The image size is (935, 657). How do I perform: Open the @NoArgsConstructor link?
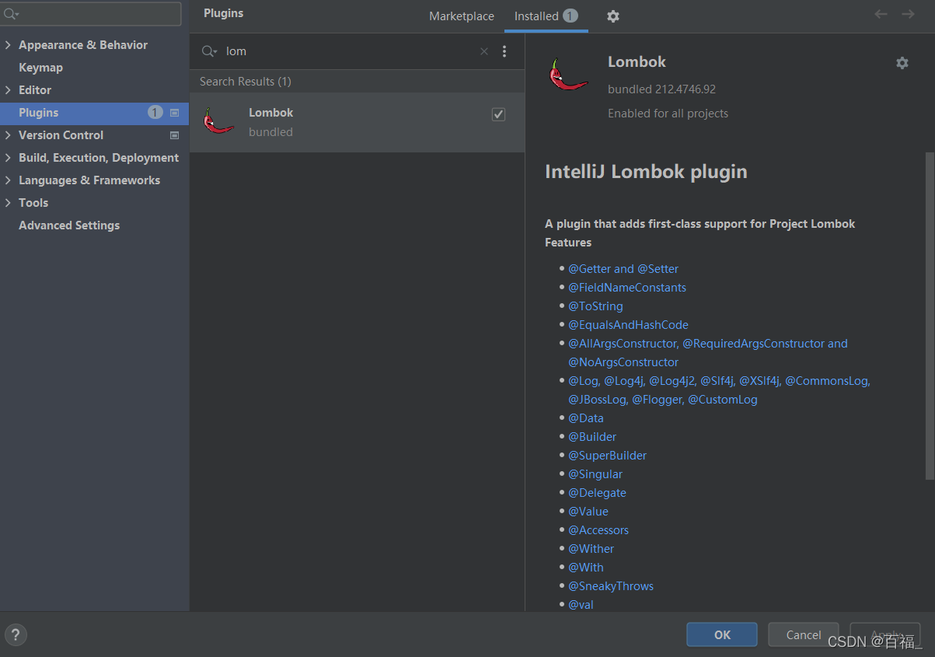(623, 362)
